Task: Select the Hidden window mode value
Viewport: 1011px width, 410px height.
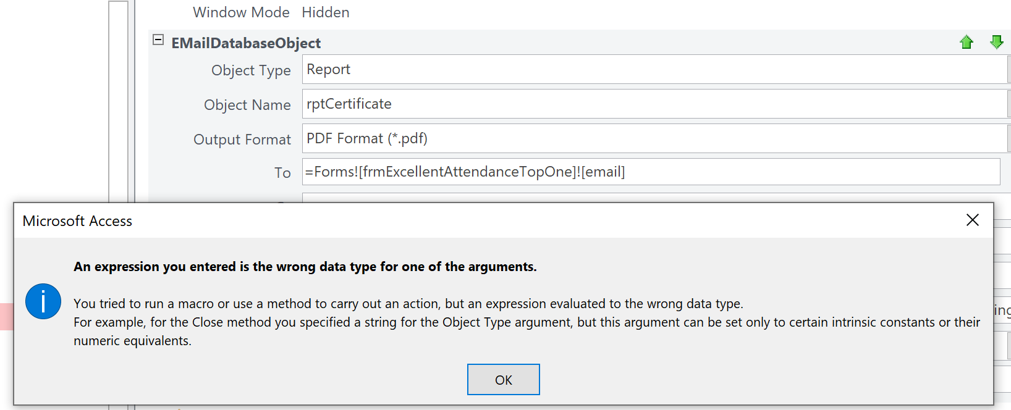Action: tap(326, 12)
